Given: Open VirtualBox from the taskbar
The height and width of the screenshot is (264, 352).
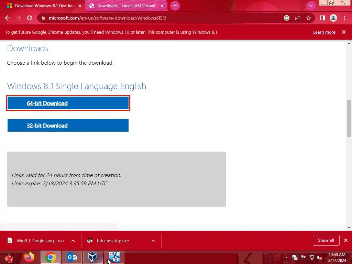Looking at the screenshot, I should click(x=93, y=257).
